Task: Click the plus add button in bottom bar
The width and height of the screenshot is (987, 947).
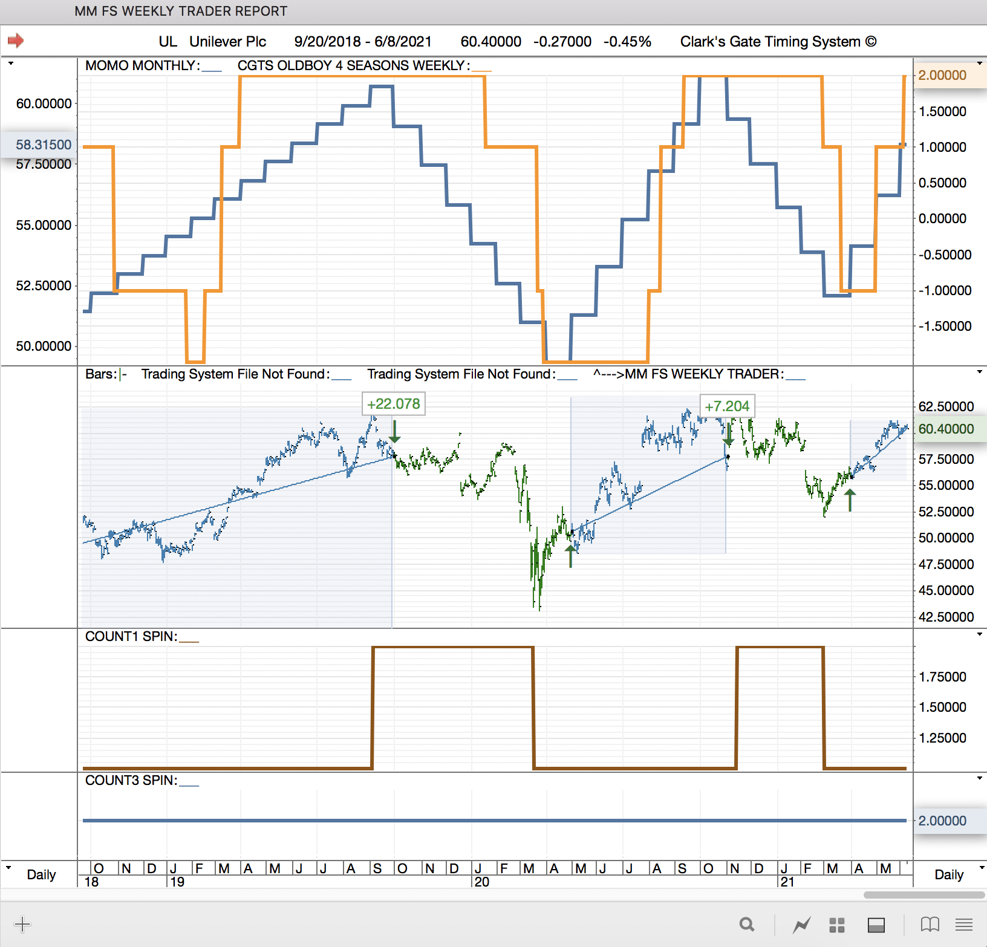Action: click(x=22, y=924)
